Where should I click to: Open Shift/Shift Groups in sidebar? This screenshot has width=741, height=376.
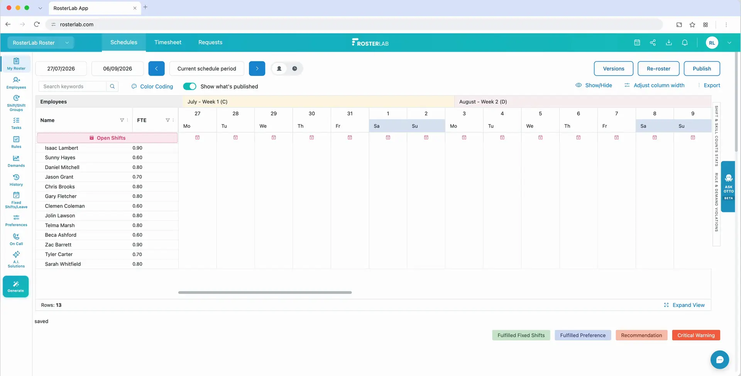pyautogui.click(x=16, y=103)
